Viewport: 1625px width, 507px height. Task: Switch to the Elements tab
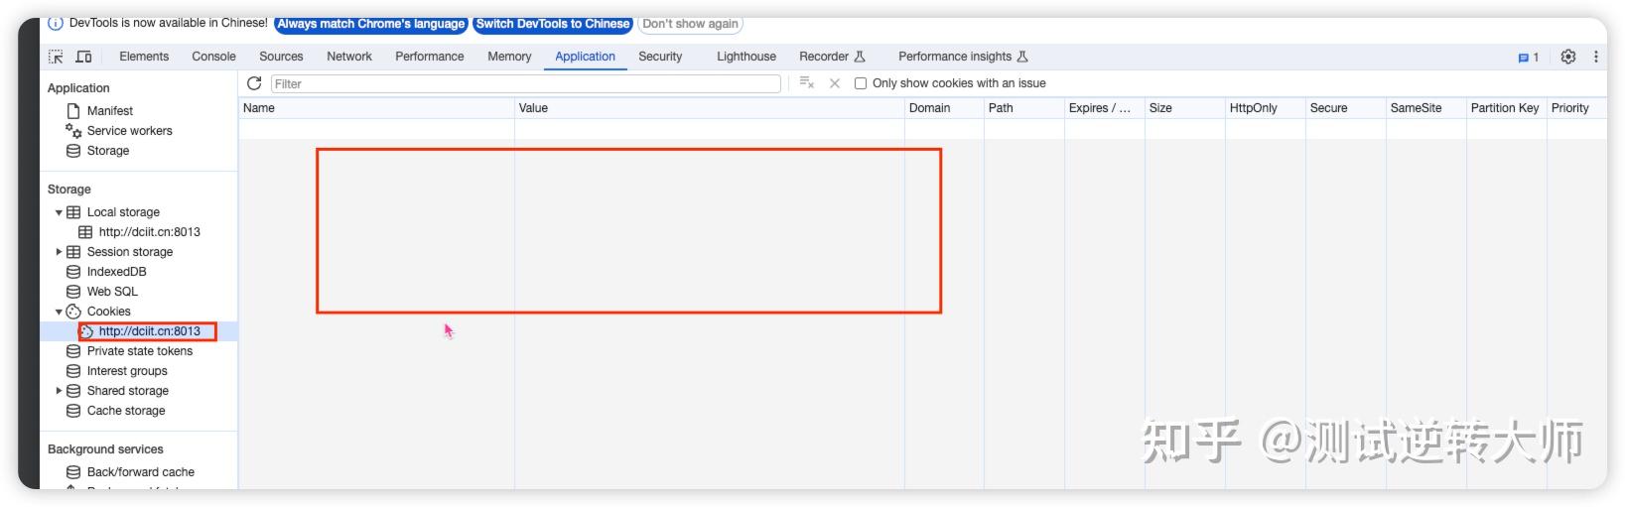click(x=144, y=57)
